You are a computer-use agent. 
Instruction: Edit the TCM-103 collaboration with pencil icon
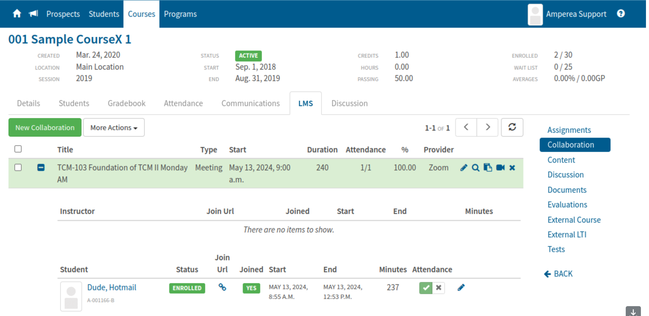[463, 168]
